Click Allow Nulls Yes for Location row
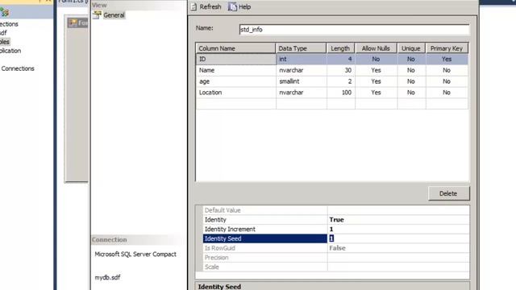516x290 pixels. (376, 93)
